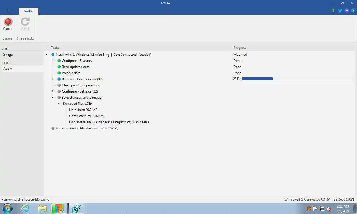
Task: Click the Removing .NET assembly cache status
Action: (x=25, y=200)
